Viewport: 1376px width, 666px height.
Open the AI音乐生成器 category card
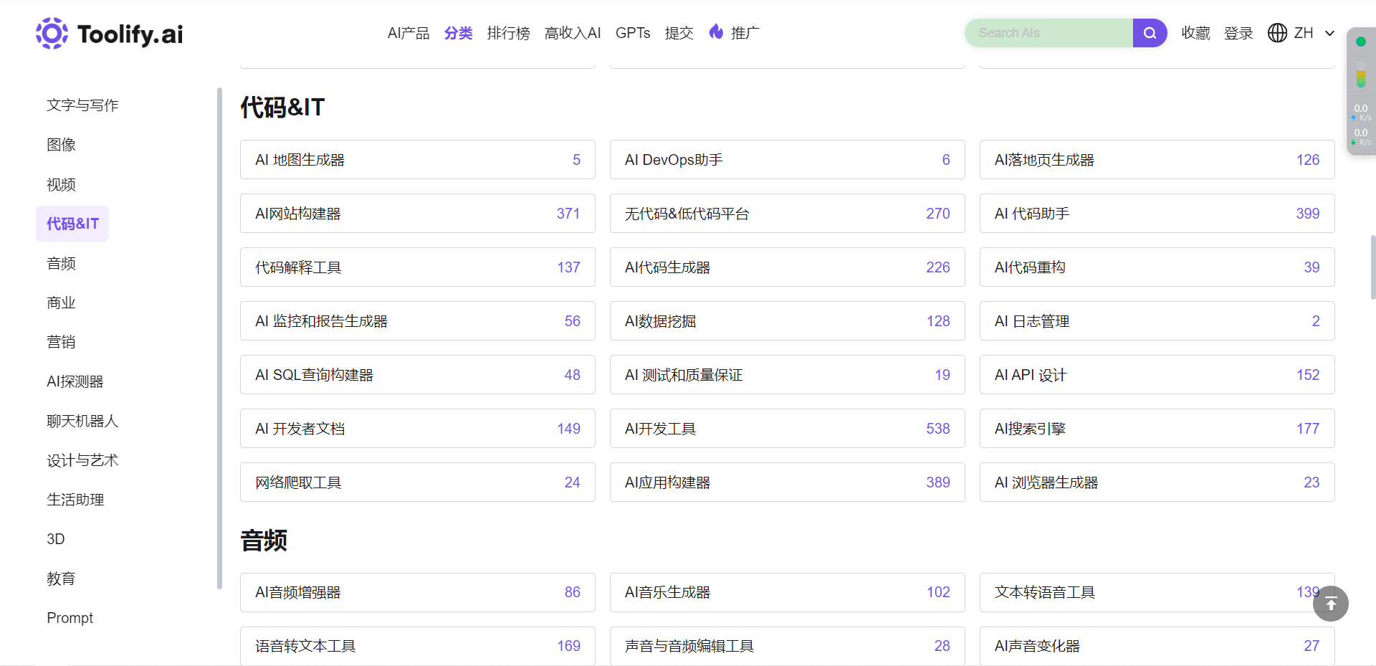click(x=786, y=592)
